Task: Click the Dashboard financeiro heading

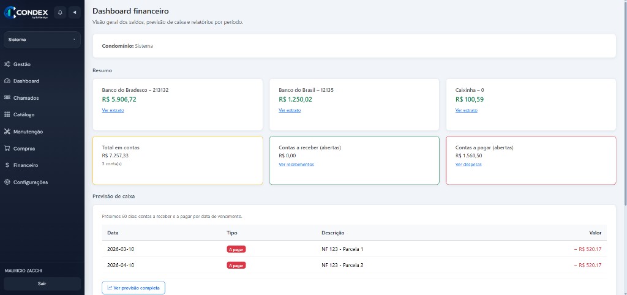Action: (x=131, y=11)
